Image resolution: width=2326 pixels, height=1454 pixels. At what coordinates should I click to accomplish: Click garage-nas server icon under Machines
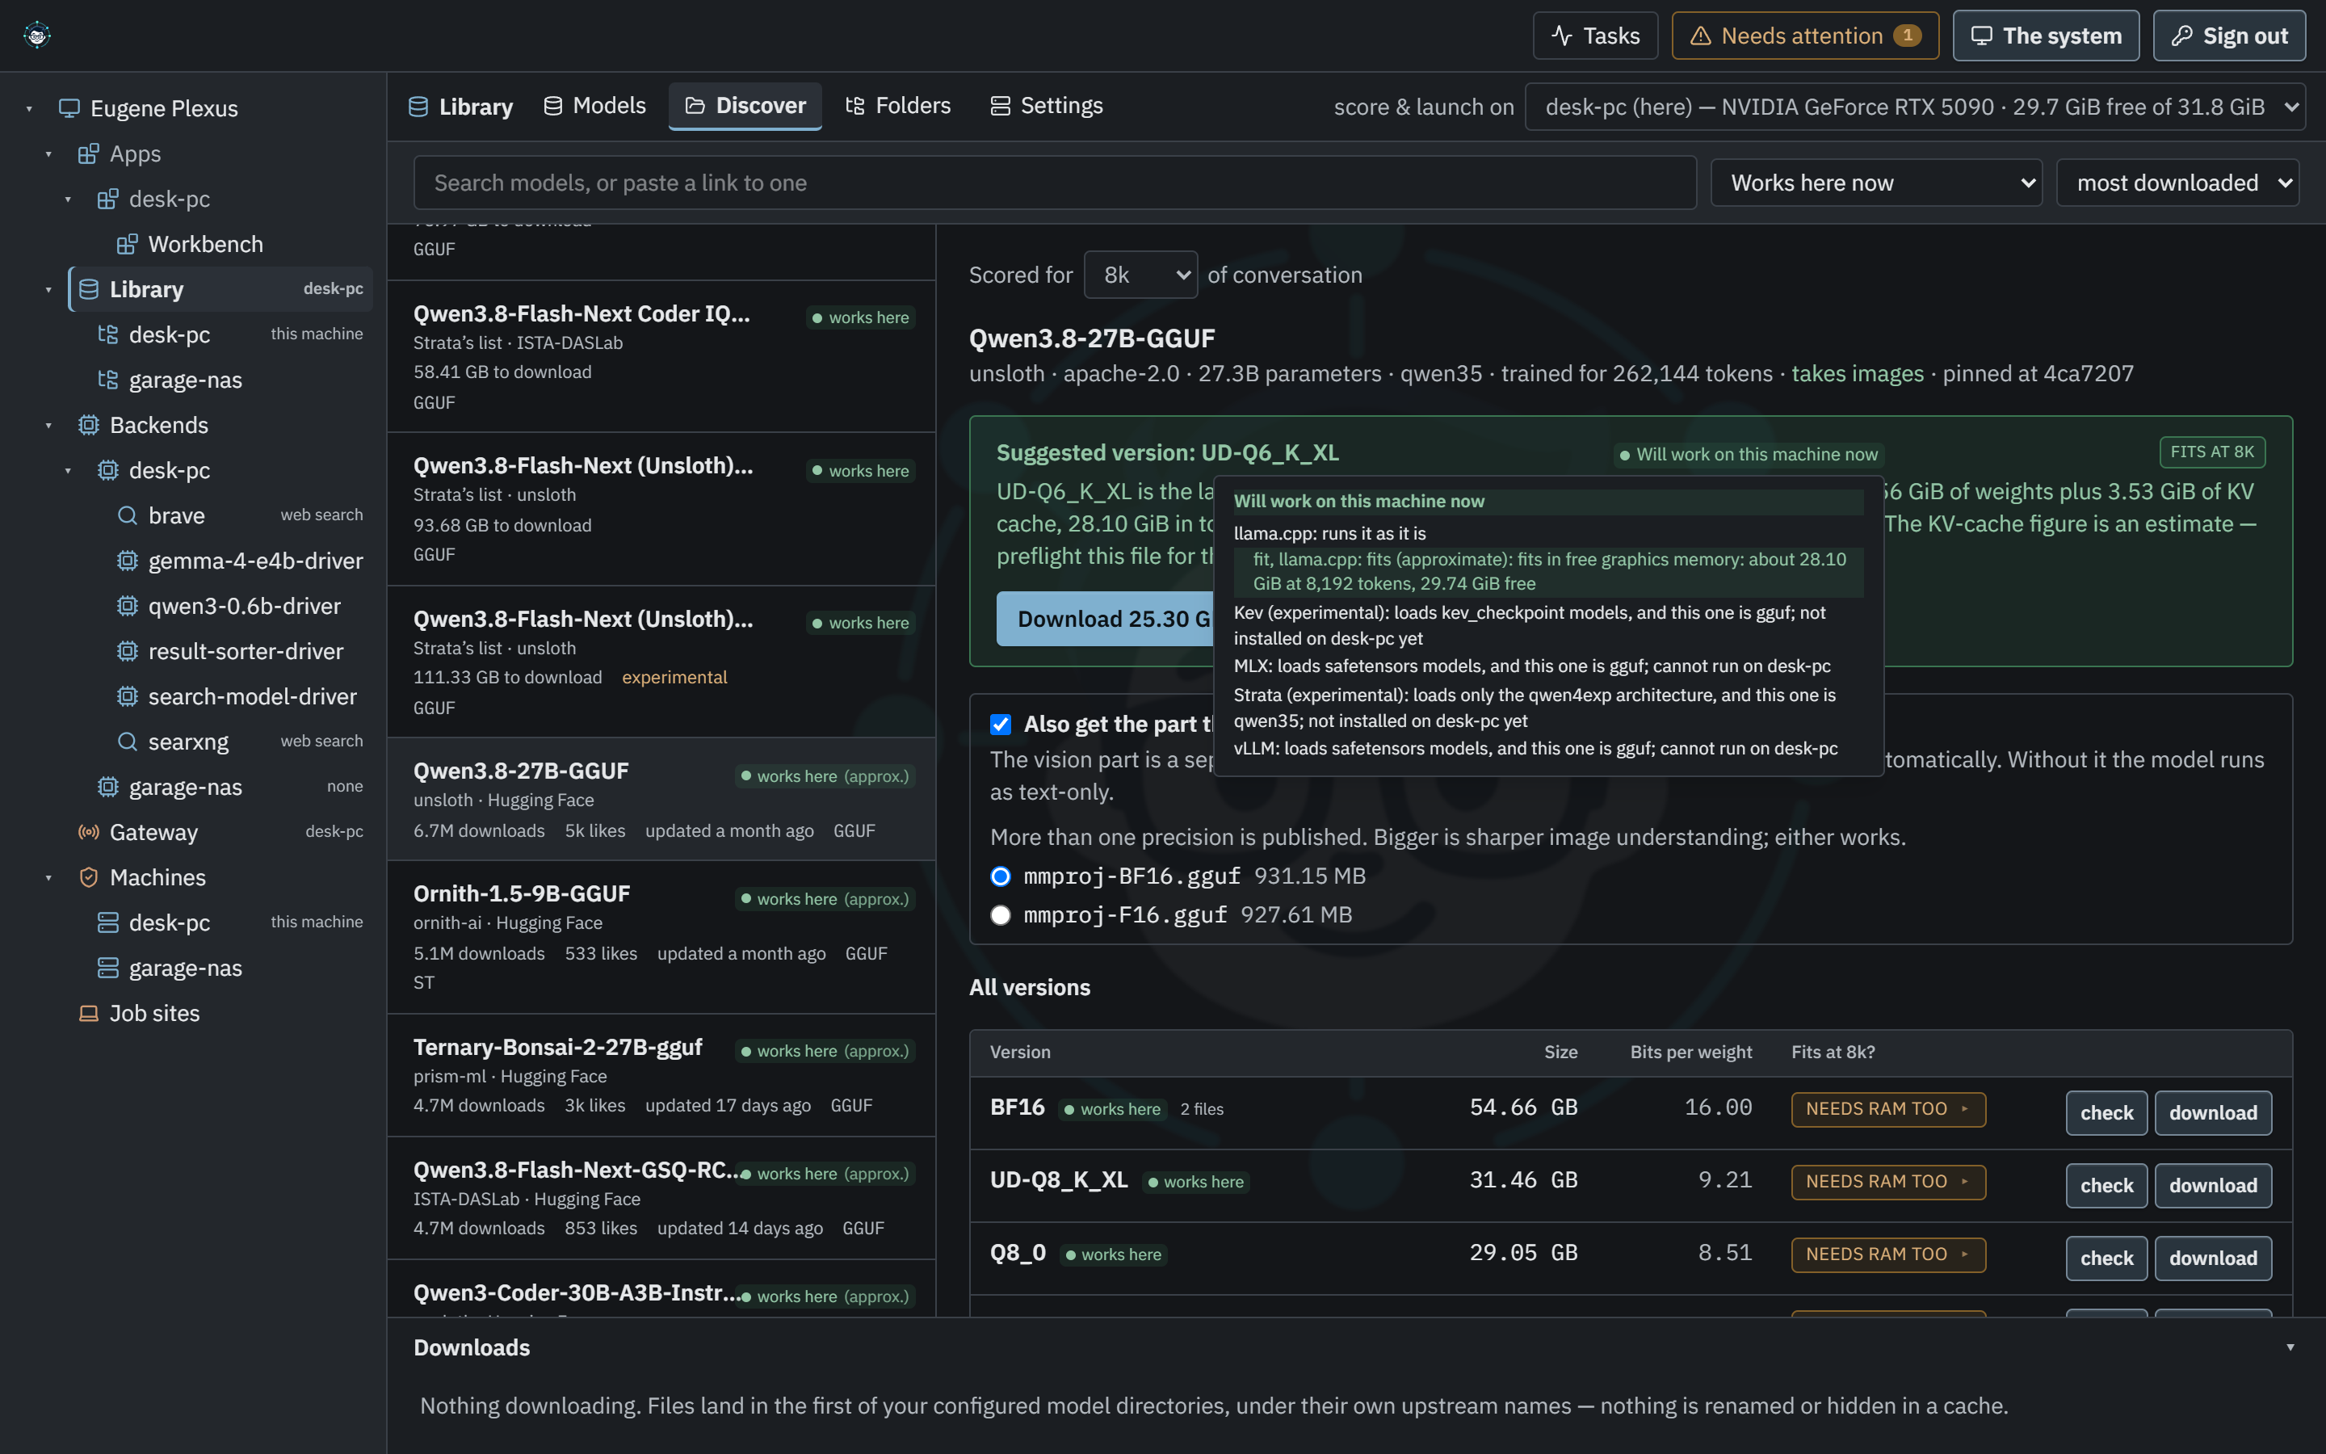[x=107, y=968]
